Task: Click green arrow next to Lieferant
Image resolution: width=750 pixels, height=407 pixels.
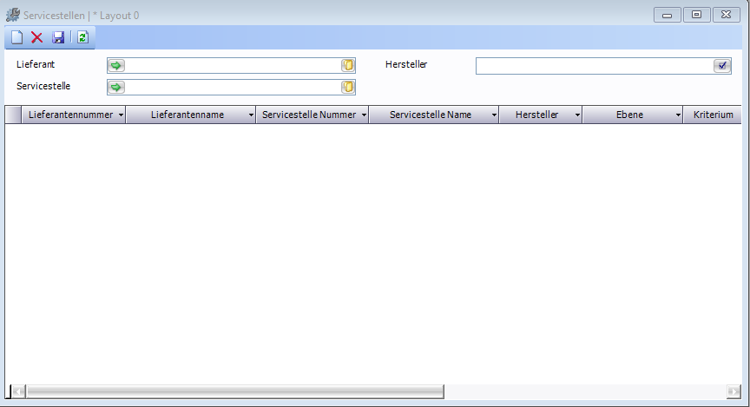Action: coord(116,65)
